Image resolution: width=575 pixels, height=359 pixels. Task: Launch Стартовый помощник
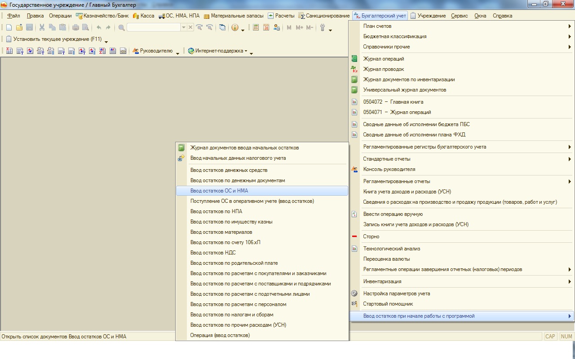[388, 304]
